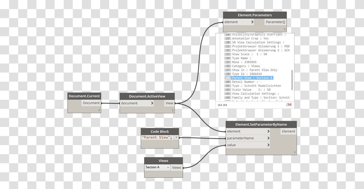Expand document input chevron on Document.ActiveView
This screenshot has height=189, width=364.
point(152,103)
